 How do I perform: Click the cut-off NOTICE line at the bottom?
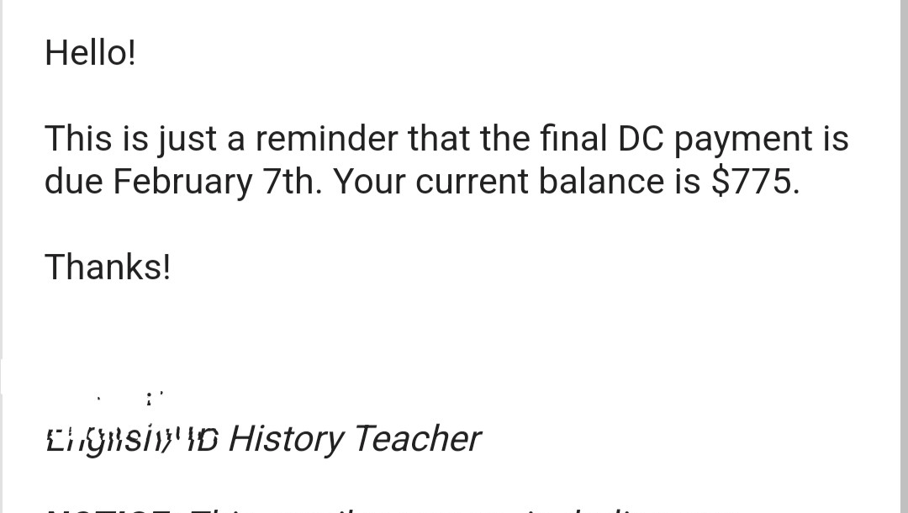click(x=336, y=508)
